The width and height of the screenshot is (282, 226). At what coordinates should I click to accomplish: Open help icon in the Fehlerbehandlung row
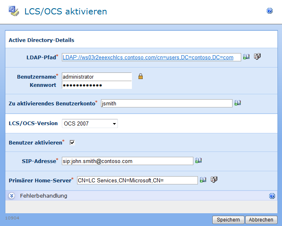(x=272, y=196)
